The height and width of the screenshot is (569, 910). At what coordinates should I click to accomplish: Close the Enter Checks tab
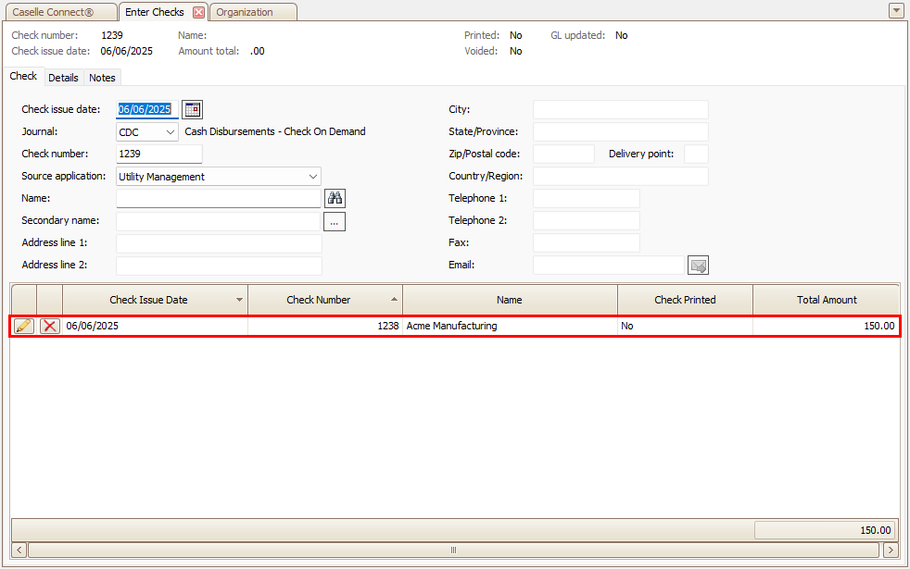(x=198, y=12)
